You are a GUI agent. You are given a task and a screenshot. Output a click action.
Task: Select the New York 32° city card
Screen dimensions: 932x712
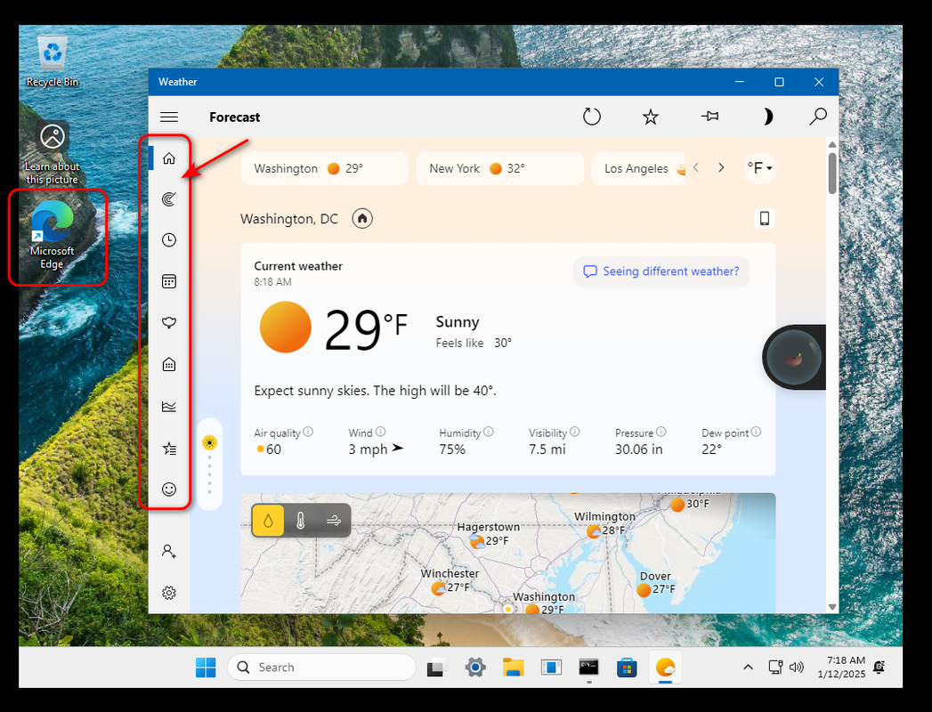tap(500, 168)
